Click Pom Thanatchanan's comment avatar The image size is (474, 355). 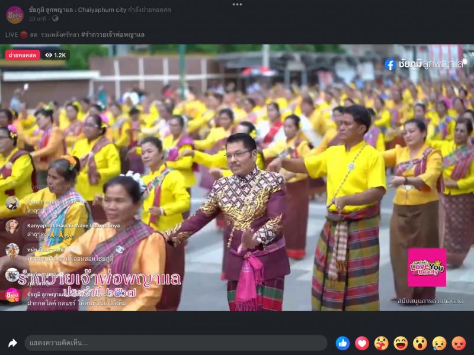12,203
